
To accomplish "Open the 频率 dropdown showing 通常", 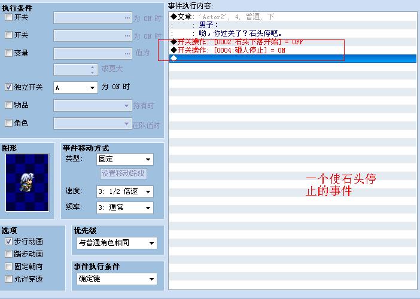I will pyautogui.click(x=125, y=208).
